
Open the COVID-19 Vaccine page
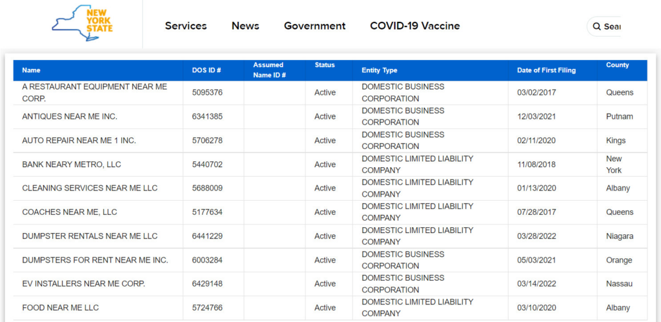click(x=415, y=26)
